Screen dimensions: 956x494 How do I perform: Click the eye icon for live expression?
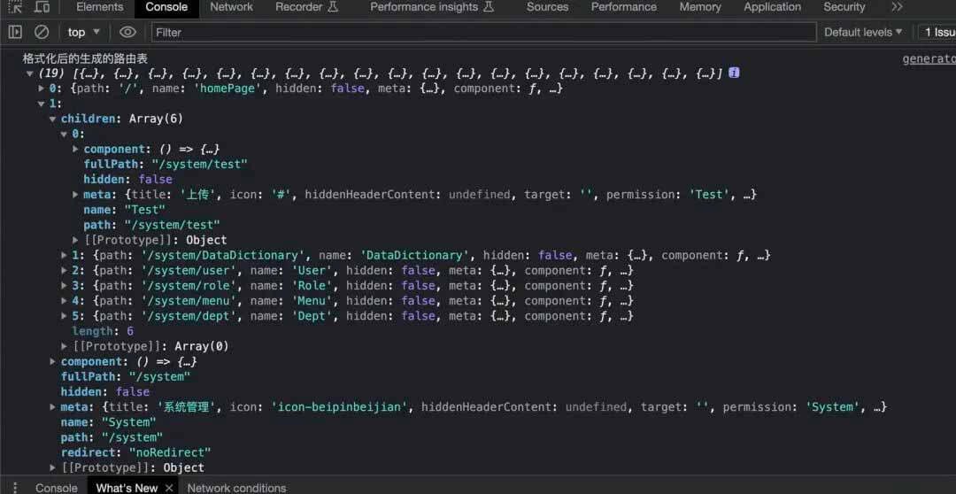pos(127,32)
